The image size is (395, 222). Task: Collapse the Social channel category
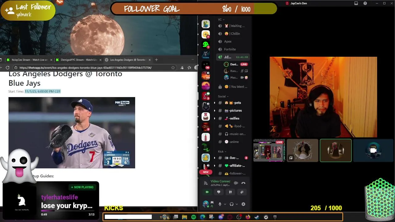pyautogui.click(x=223, y=97)
